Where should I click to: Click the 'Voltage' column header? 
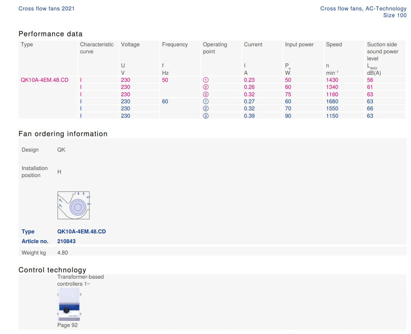pyautogui.click(x=130, y=45)
